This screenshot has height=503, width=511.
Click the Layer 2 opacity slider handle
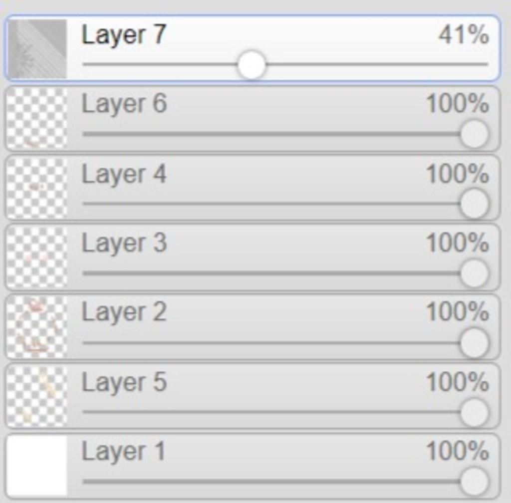click(474, 343)
